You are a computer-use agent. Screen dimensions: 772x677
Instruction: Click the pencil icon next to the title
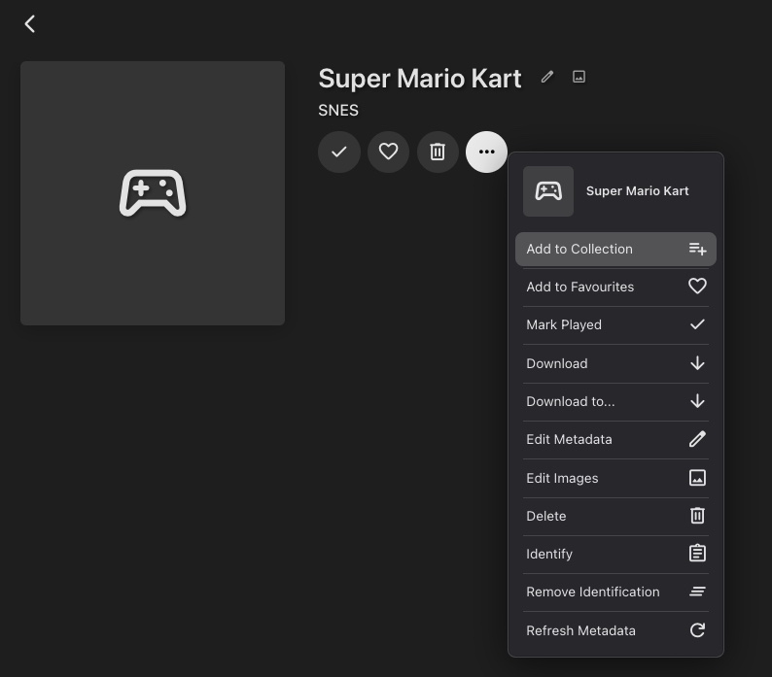coord(547,77)
